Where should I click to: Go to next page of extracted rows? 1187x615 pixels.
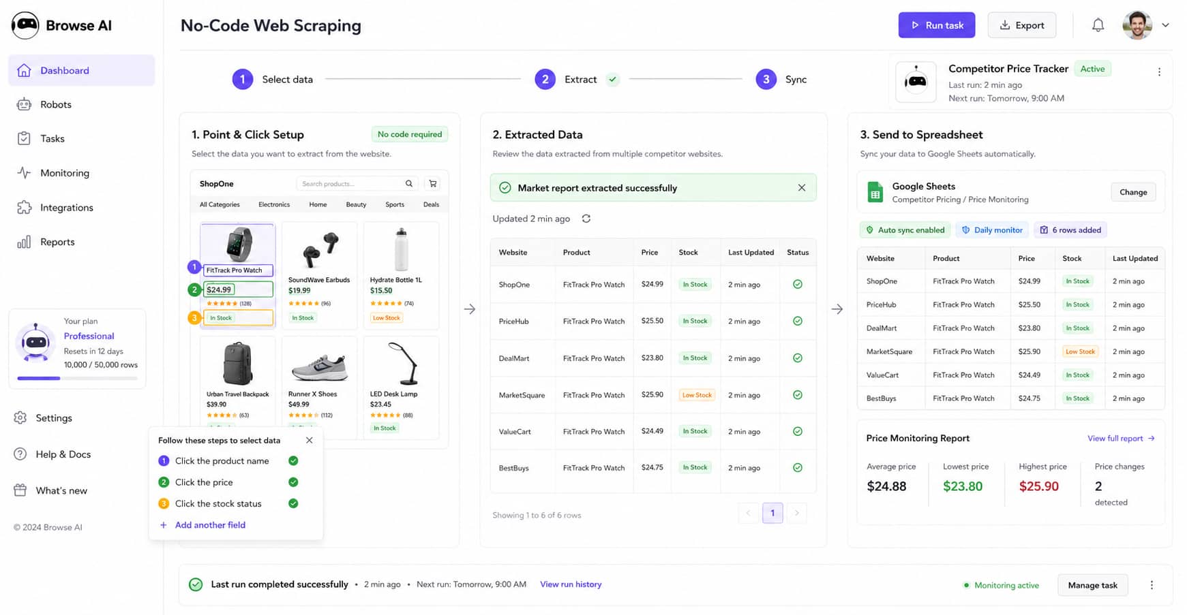point(796,513)
